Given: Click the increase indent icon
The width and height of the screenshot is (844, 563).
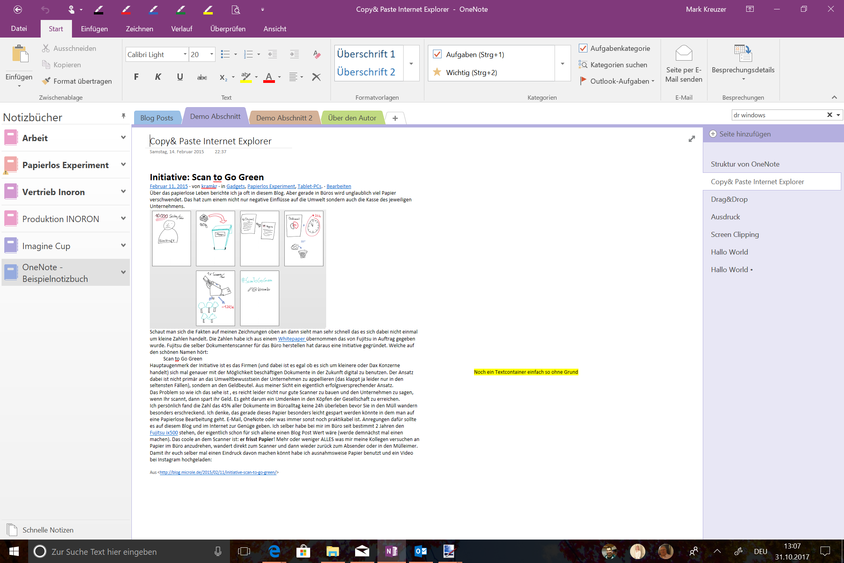Looking at the screenshot, I should 294,54.
